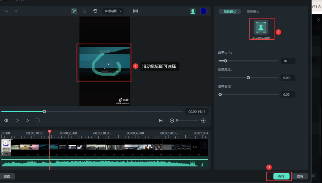
Task: Zoom in the timeline with plus icon
Action: pyautogui.click(x=203, y=120)
